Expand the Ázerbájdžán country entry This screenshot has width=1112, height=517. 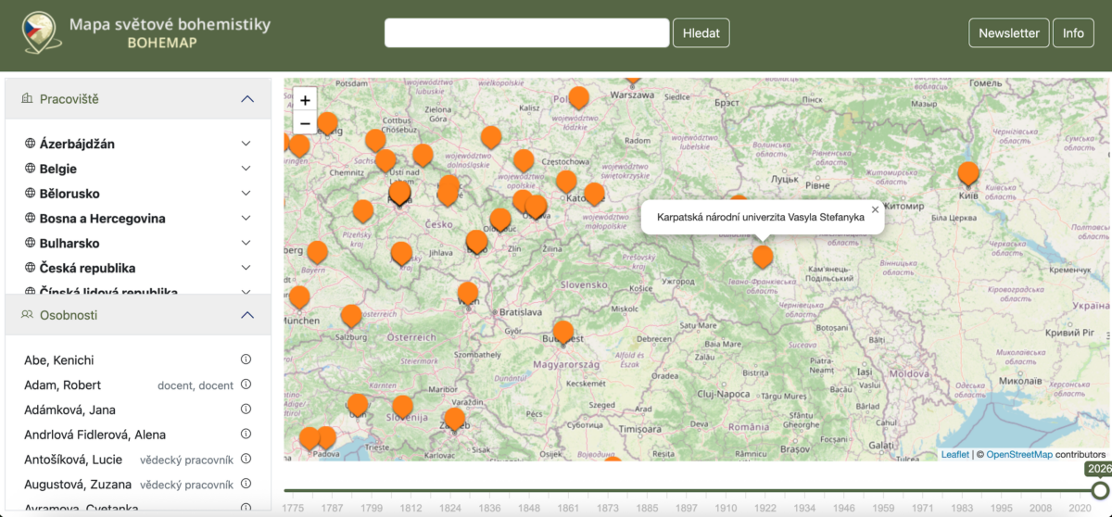pos(246,144)
